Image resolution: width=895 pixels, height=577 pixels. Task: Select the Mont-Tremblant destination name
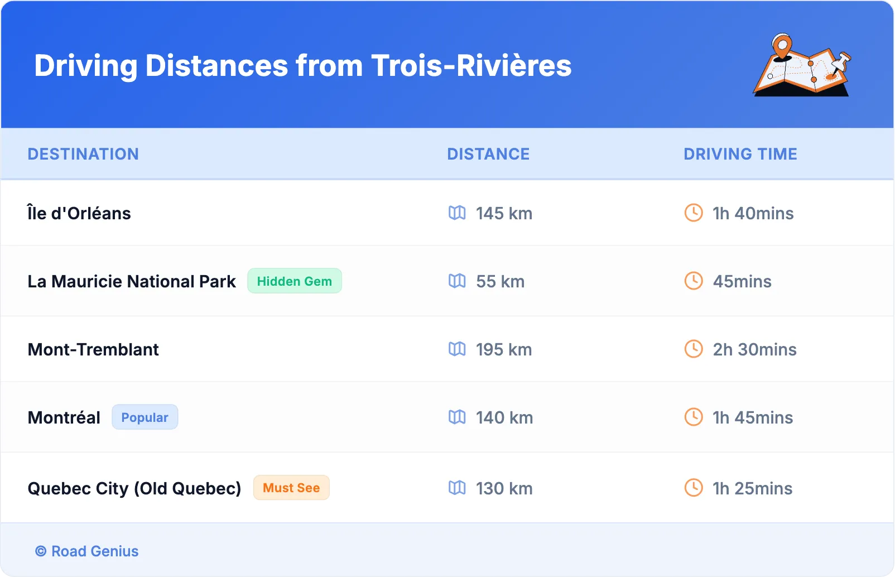(93, 349)
